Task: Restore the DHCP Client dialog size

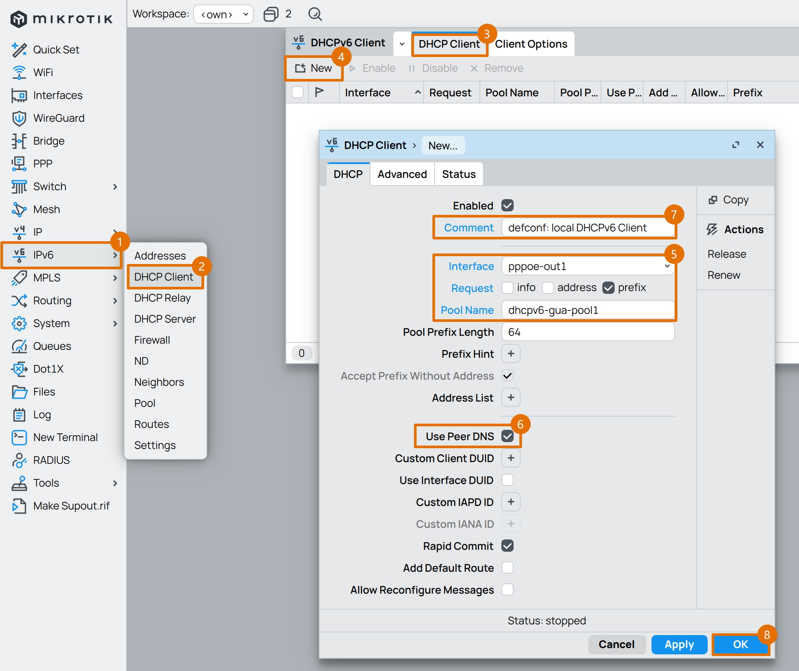Action: pos(736,145)
